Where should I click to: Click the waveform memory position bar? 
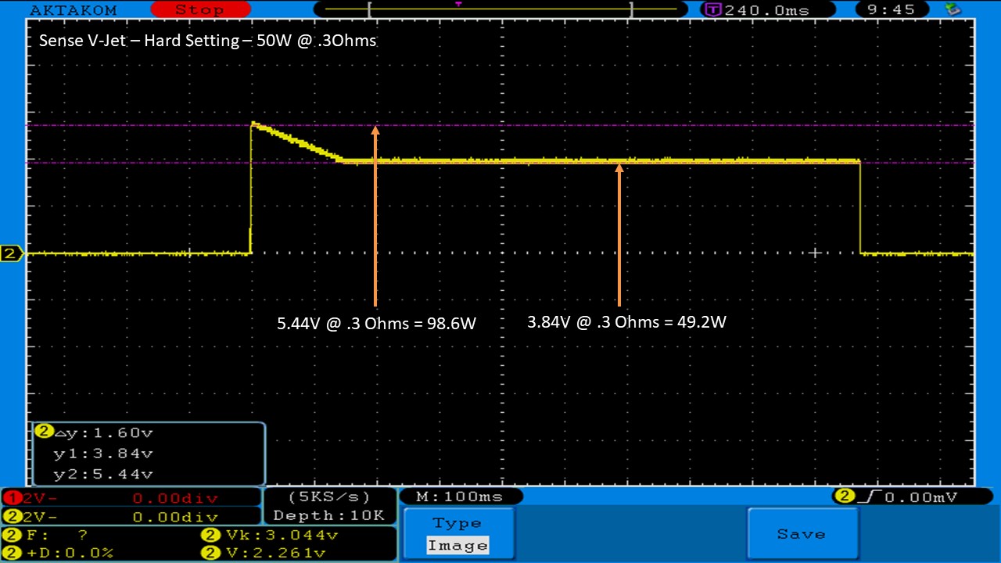click(500, 9)
